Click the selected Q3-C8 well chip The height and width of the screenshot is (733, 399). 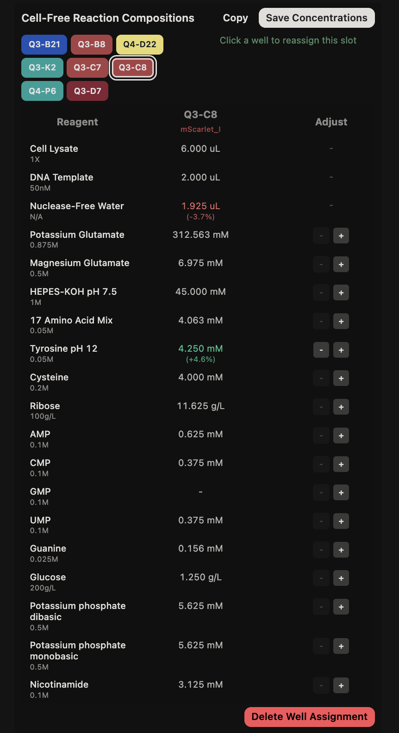(133, 68)
